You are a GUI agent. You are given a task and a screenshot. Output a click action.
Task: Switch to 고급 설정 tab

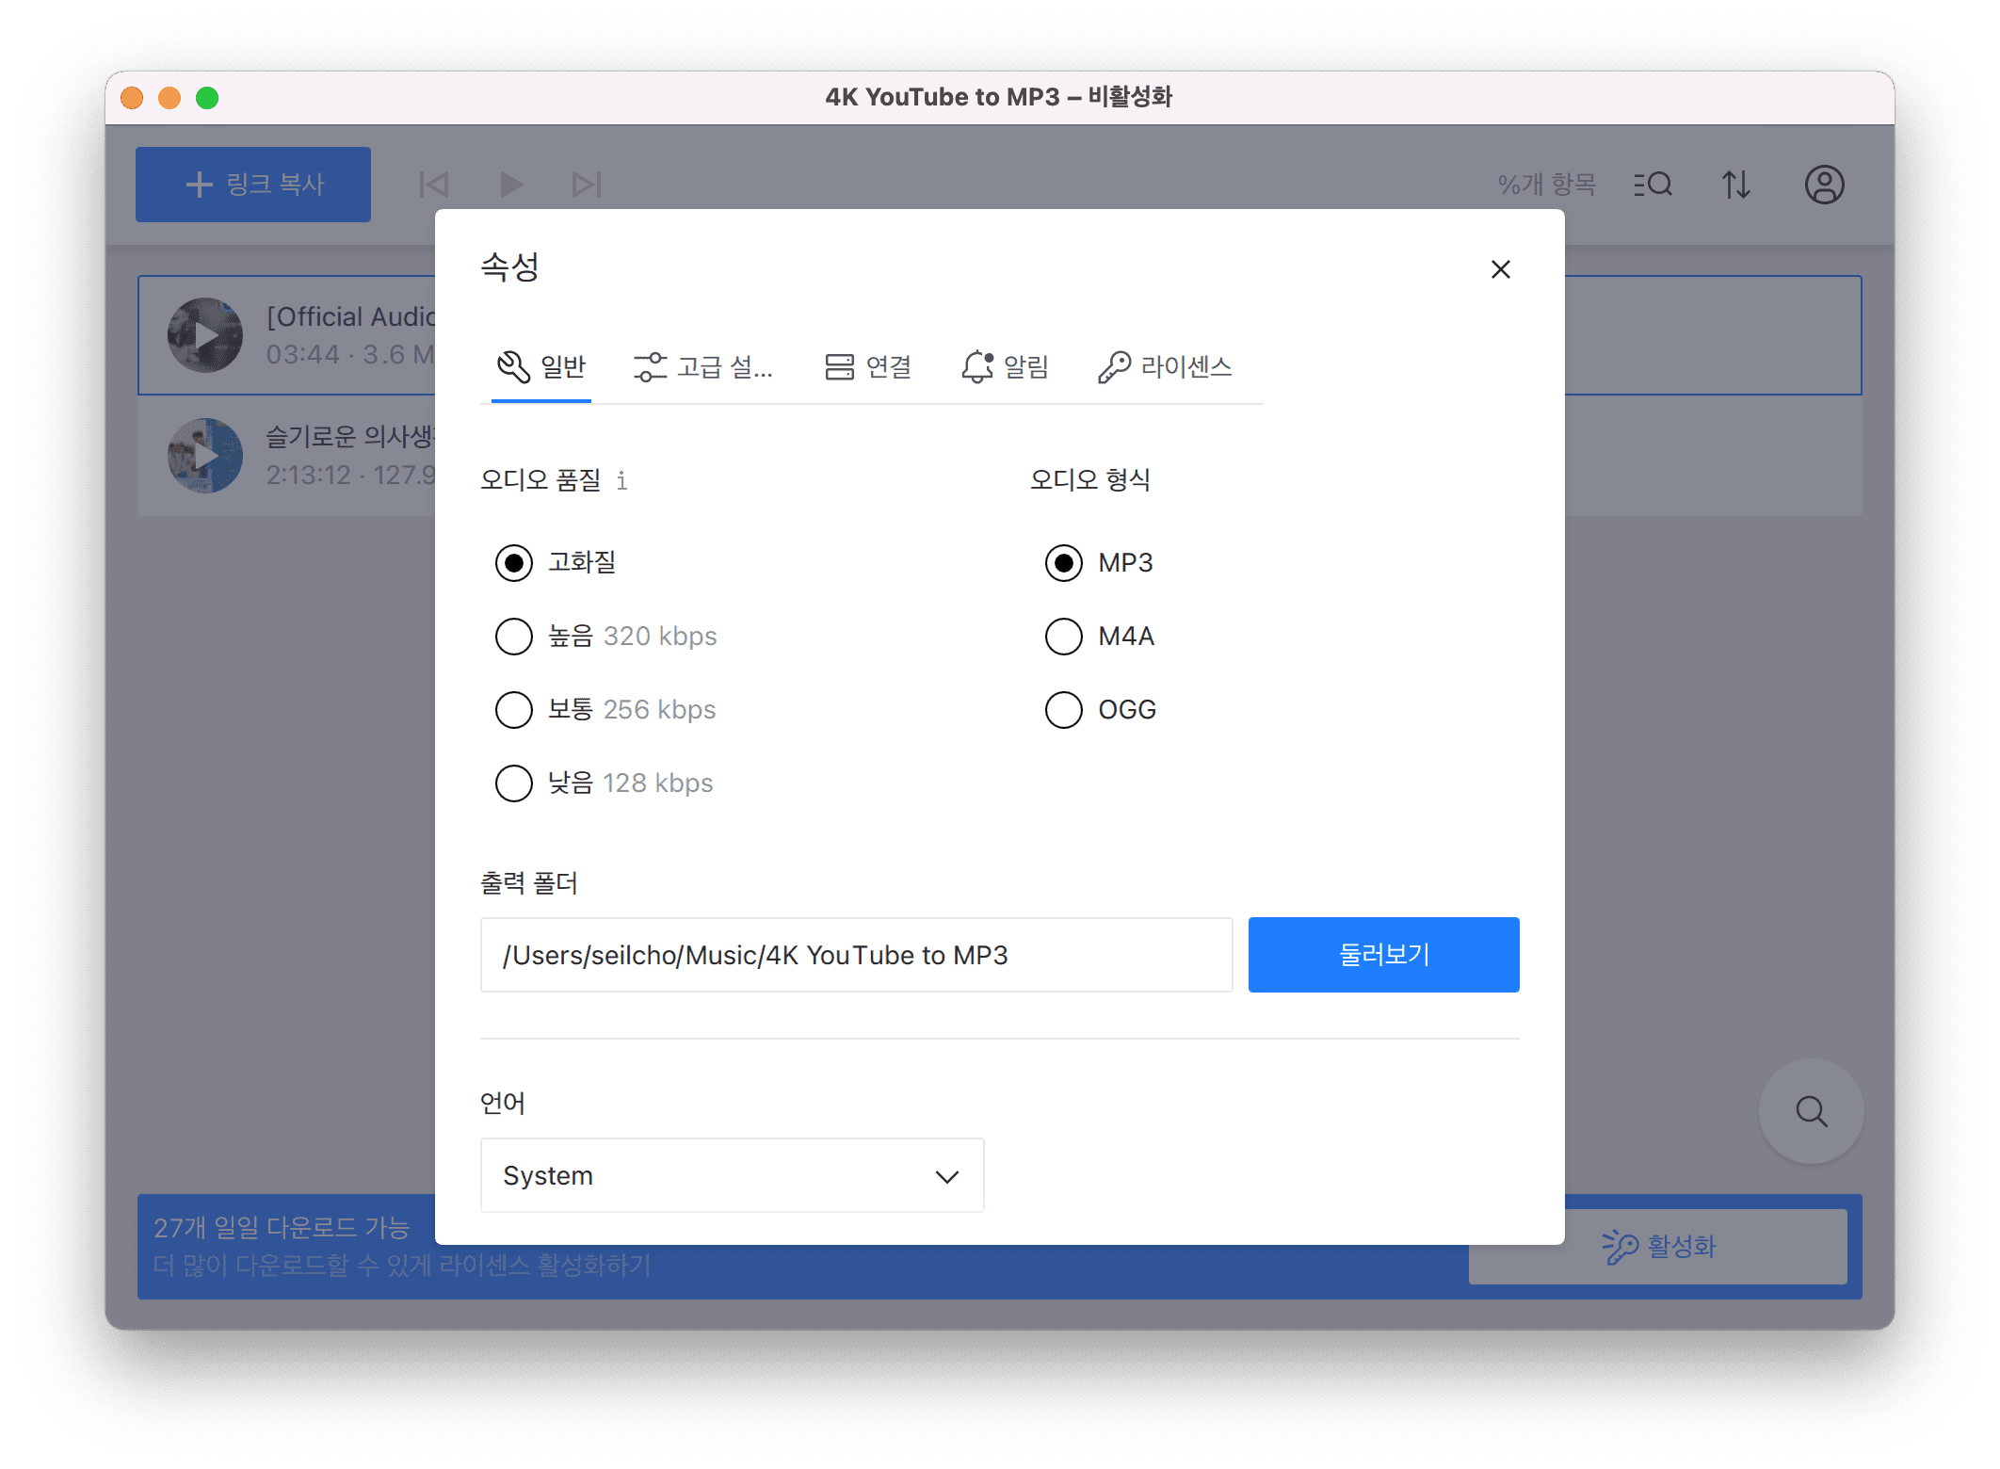coord(705,365)
